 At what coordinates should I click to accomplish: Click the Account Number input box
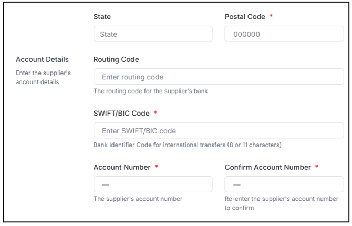152,184
